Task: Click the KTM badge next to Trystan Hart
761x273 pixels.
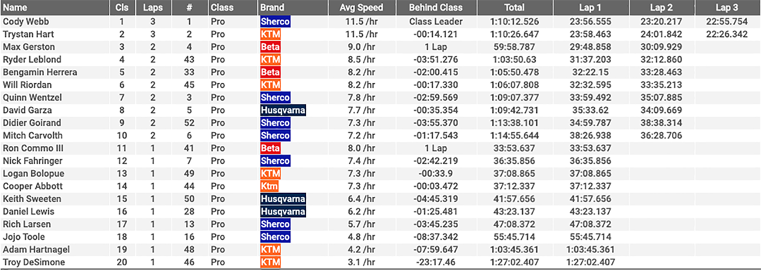Action: pos(270,34)
